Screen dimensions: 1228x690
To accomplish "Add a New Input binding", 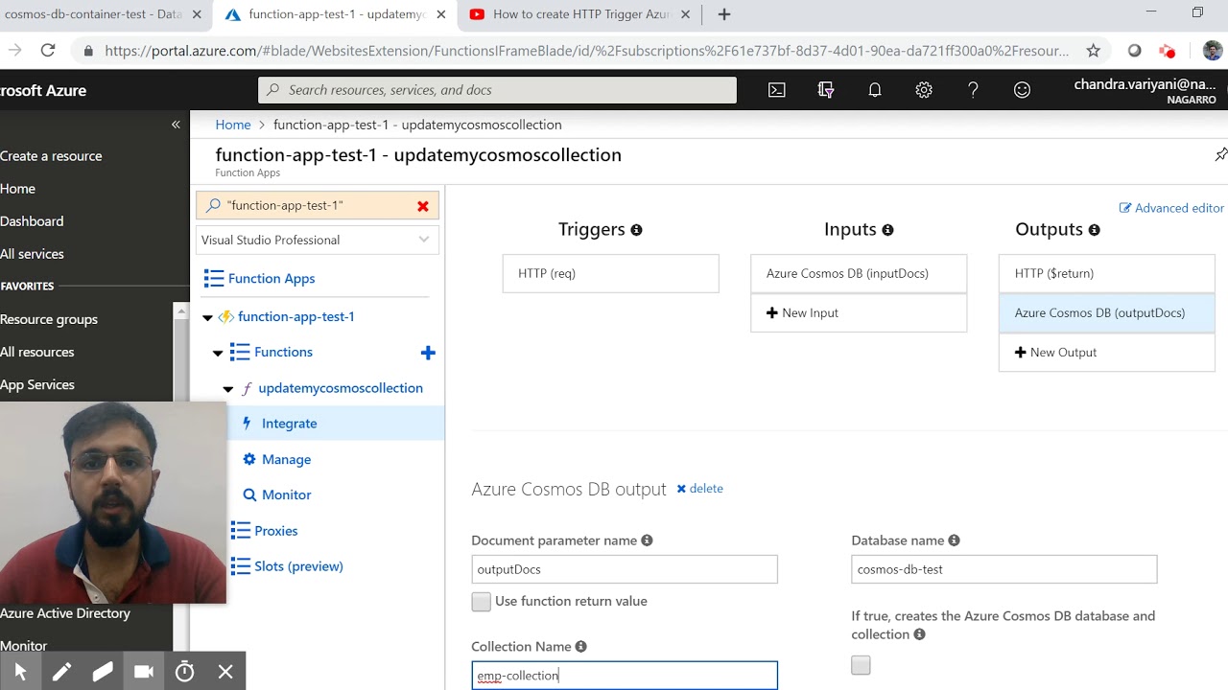I will 859,313.
